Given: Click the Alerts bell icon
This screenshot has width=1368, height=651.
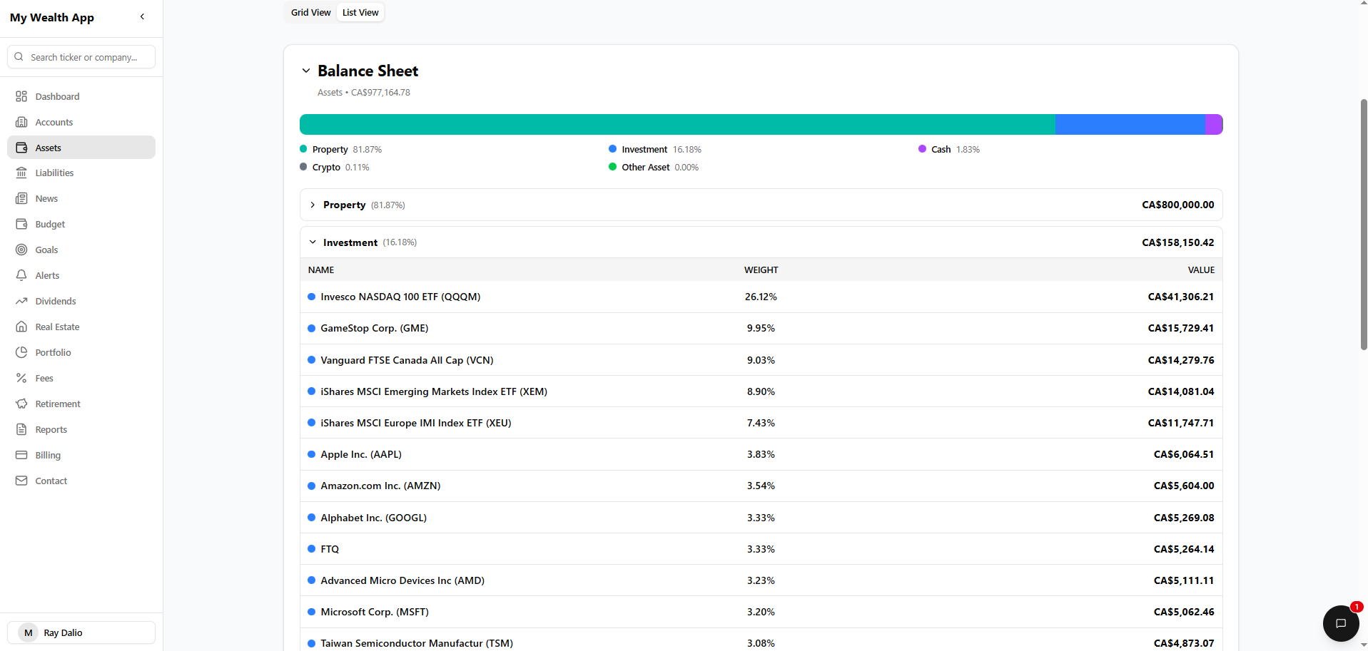Looking at the screenshot, I should coord(21,275).
